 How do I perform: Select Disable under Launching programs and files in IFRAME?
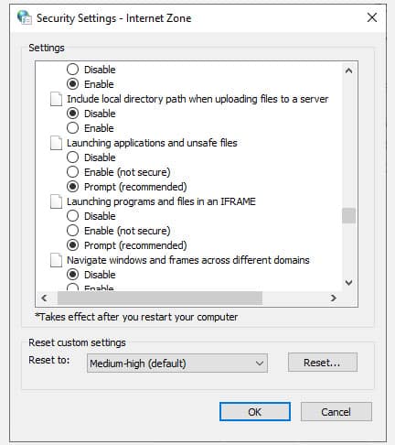coord(72,216)
